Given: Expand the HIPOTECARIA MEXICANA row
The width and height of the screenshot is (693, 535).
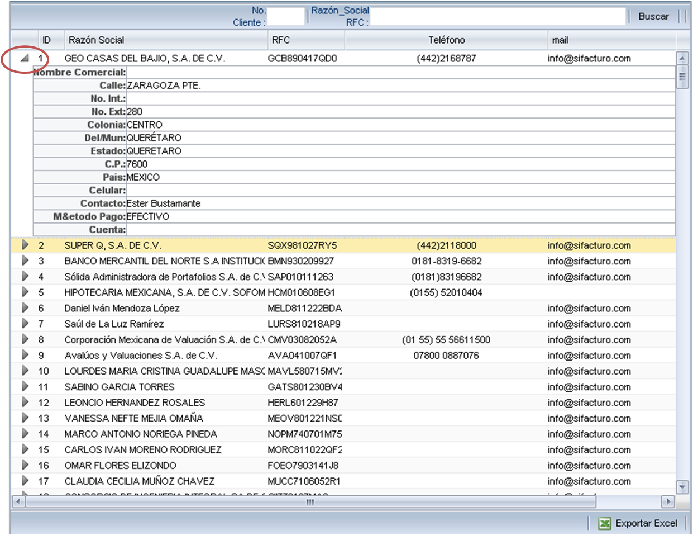Looking at the screenshot, I should [25, 292].
